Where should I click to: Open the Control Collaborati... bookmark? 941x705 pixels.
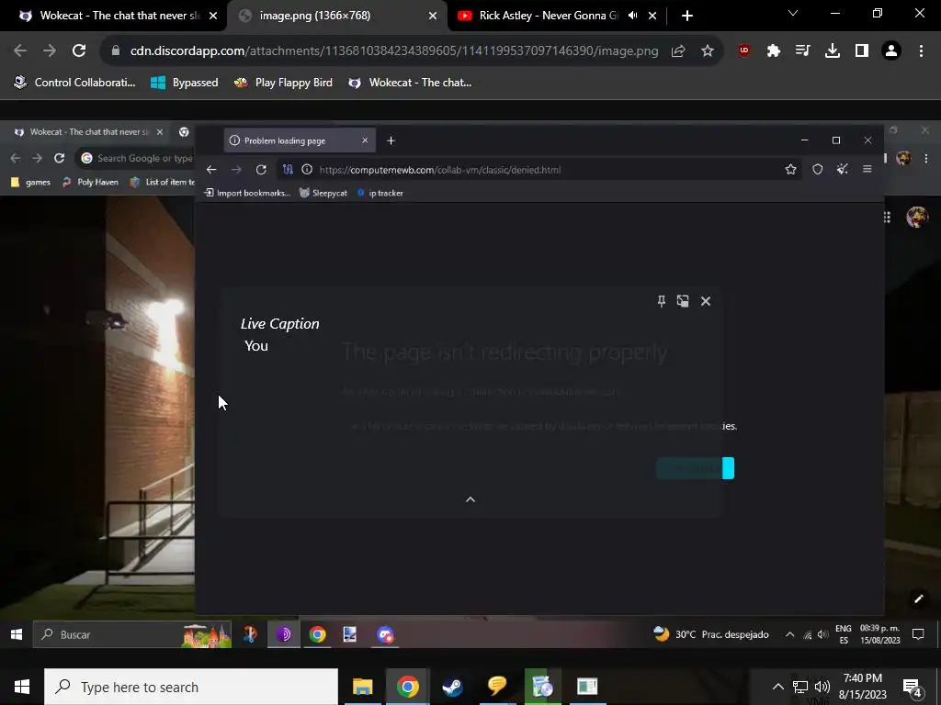click(75, 83)
